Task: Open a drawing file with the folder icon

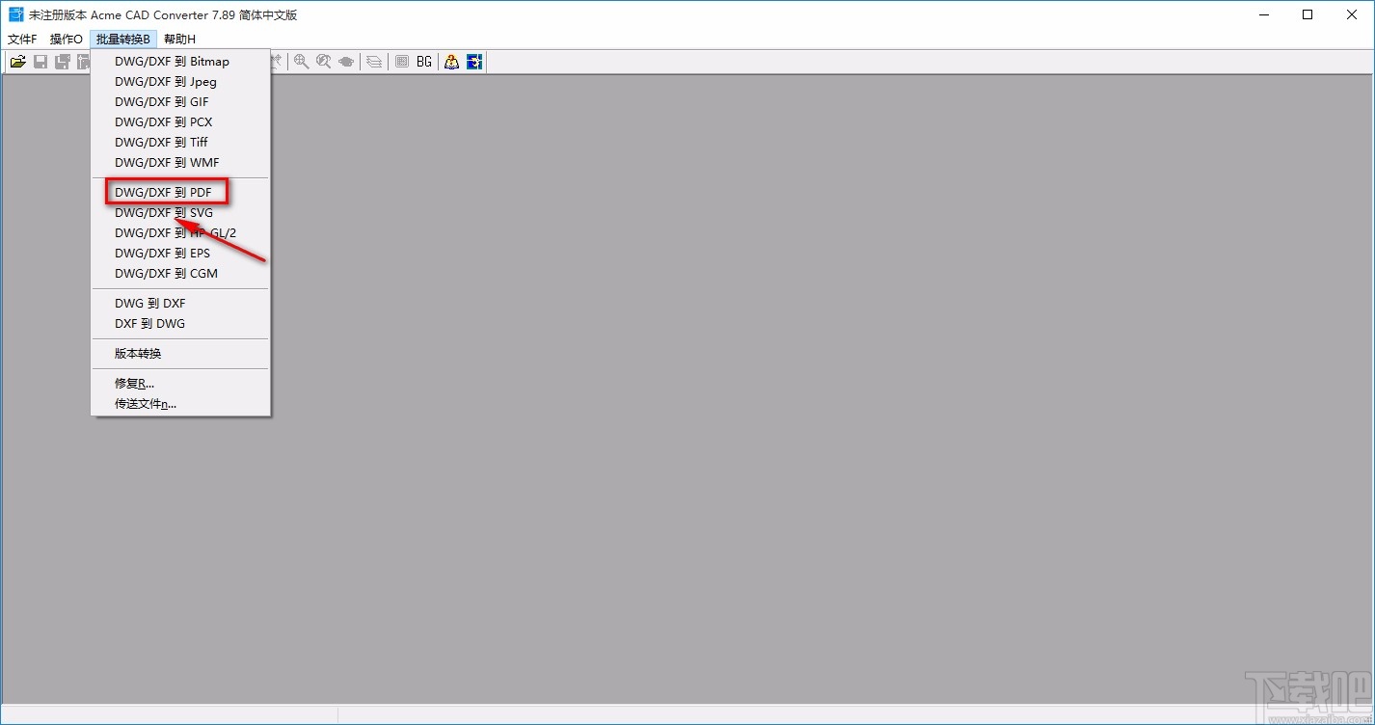Action: [x=18, y=61]
